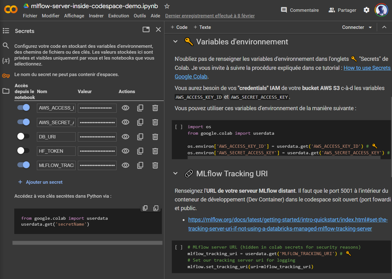This screenshot has width=392, height=279.
Task: Reveal the HF_TOKEN value with eye icon
Action: pos(125,151)
